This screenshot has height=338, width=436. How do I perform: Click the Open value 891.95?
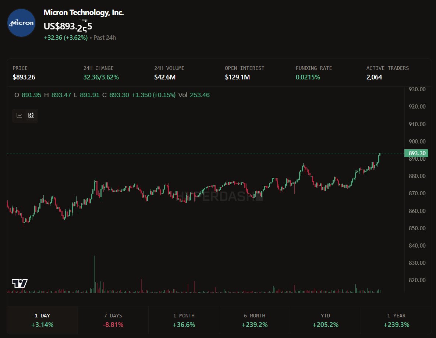31,95
